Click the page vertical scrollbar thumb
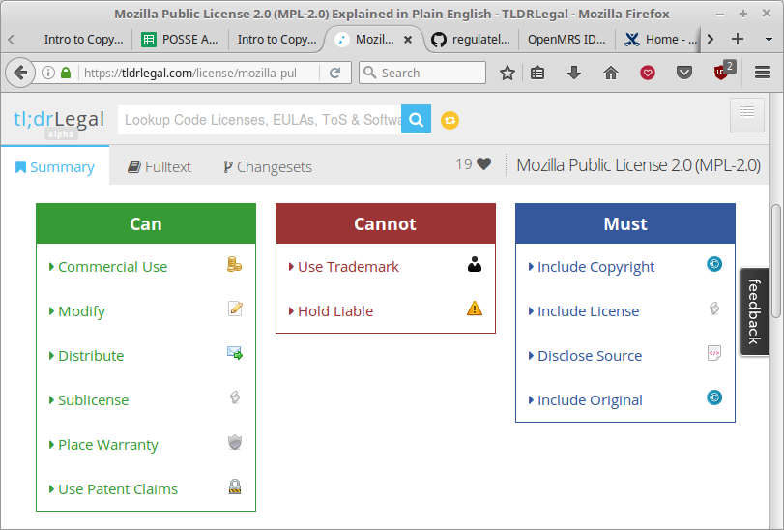The image size is (784, 530). coord(776,260)
